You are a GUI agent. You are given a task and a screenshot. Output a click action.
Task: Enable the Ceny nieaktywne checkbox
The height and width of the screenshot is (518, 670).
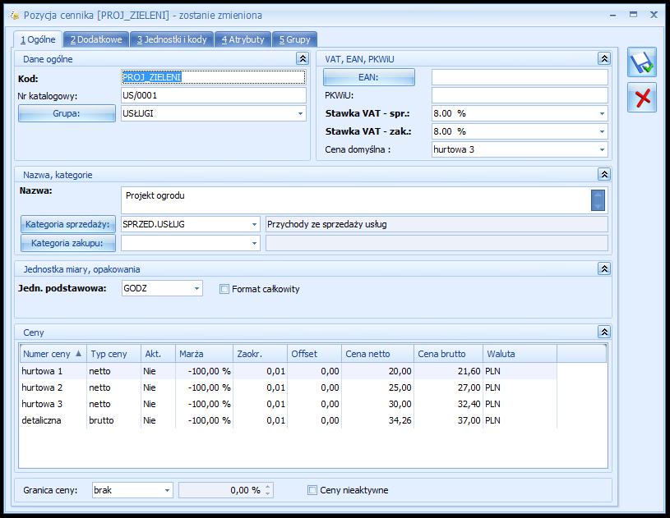312,490
